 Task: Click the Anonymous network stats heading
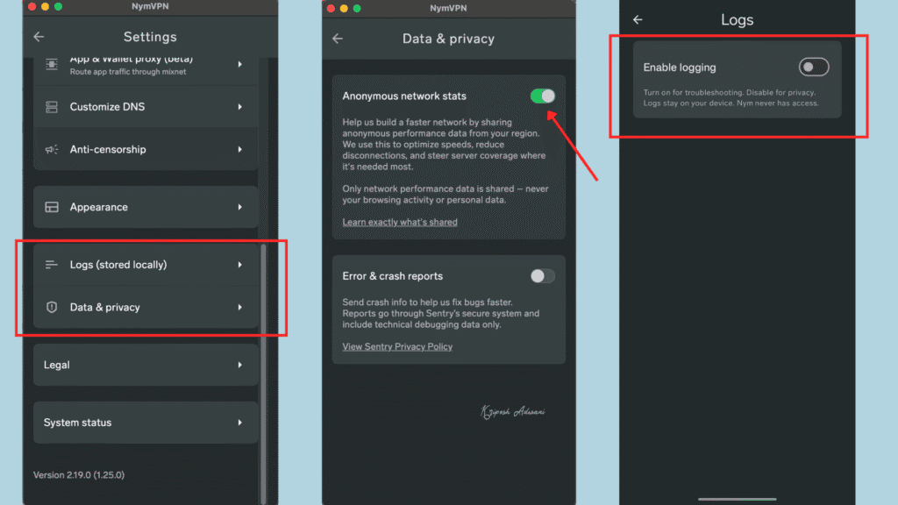[x=404, y=96]
